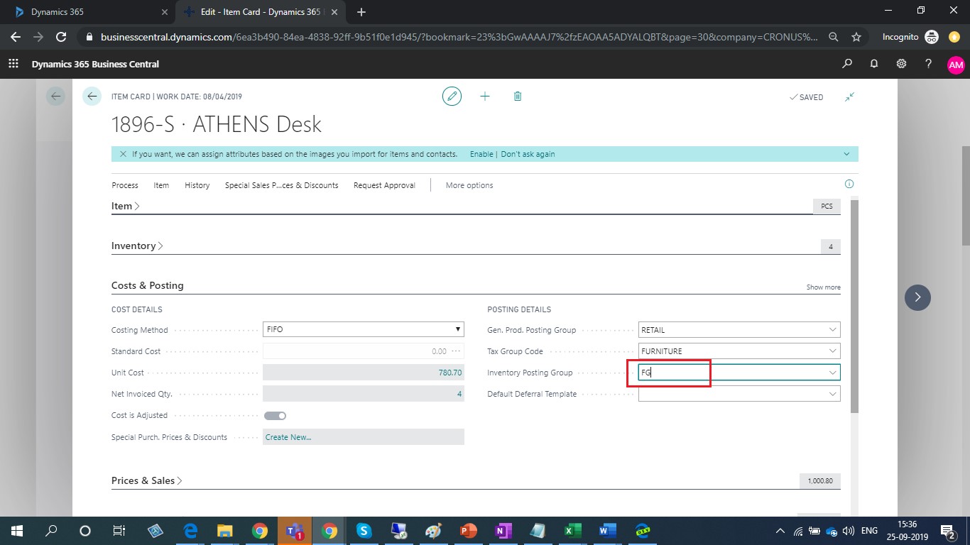Open the Costing Method FIFO dropdown
The image size is (970, 545).
tap(363, 329)
